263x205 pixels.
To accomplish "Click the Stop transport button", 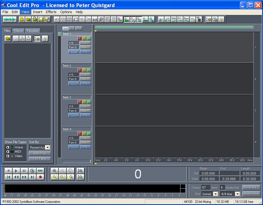I will (x=9, y=171).
